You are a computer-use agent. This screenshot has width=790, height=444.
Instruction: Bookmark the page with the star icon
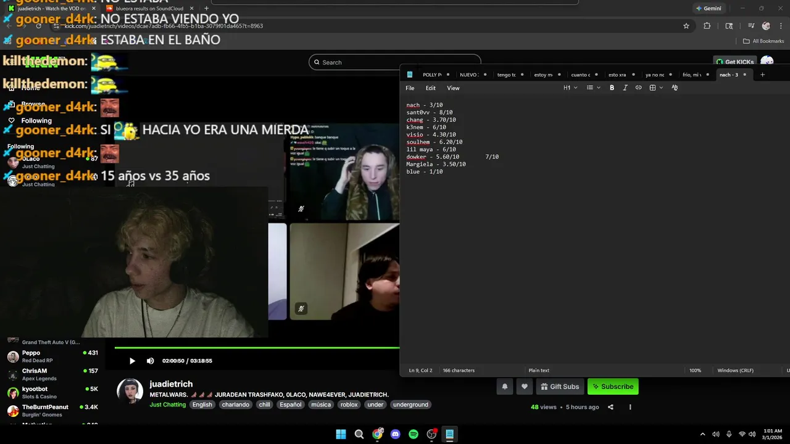click(686, 26)
